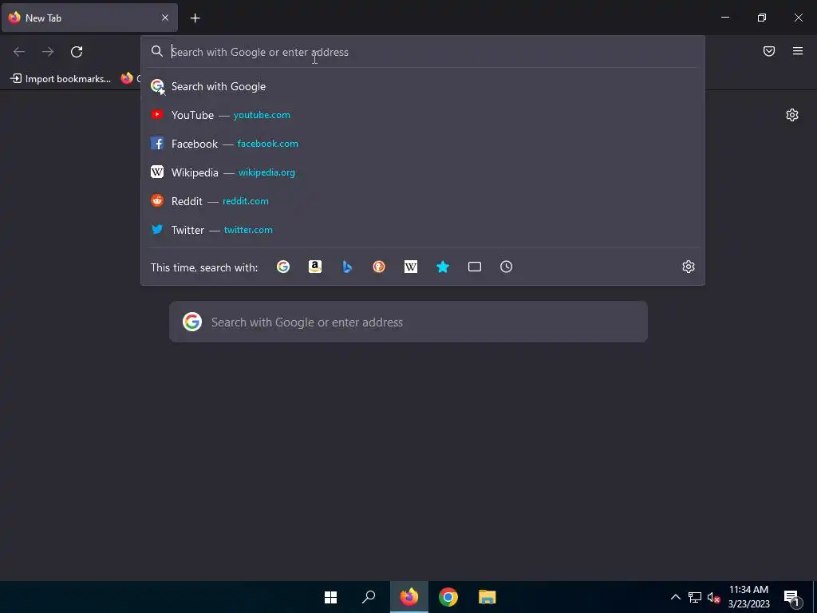Select the YouTube suggestion row
The height and width of the screenshot is (613, 817).
pyautogui.click(x=423, y=115)
